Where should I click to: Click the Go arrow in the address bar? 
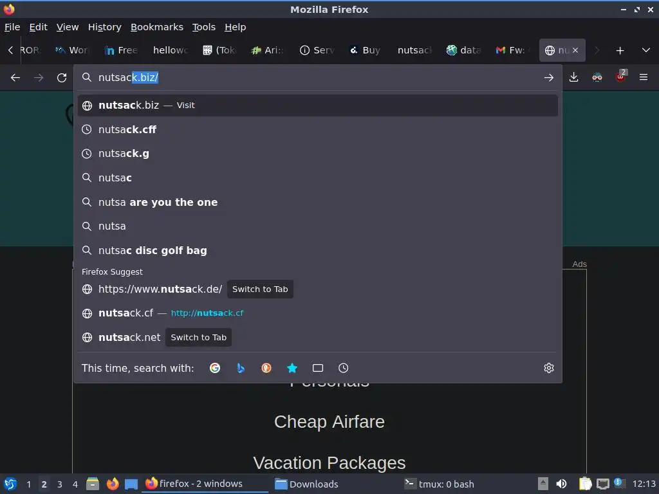pyautogui.click(x=548, y=77)
